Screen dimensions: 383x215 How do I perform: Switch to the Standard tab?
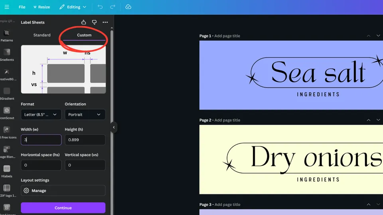[42, 35]
